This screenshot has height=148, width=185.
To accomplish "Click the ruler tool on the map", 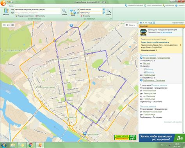I will point(4,25).
